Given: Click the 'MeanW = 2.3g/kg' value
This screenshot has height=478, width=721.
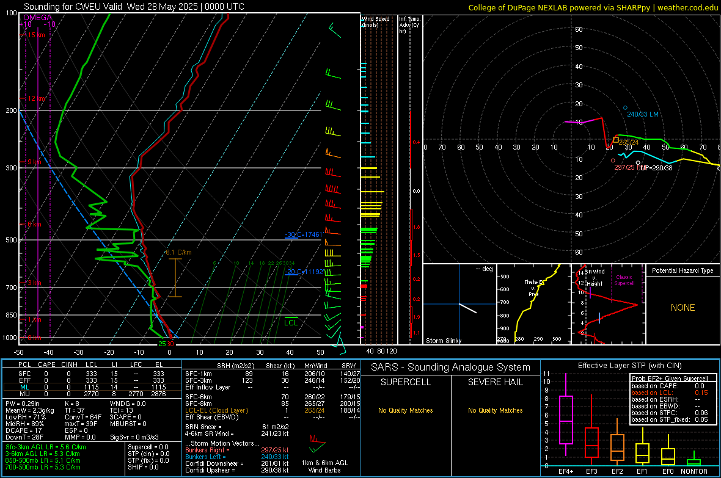Looking at the screenshot, I should [x=30, y=410].
